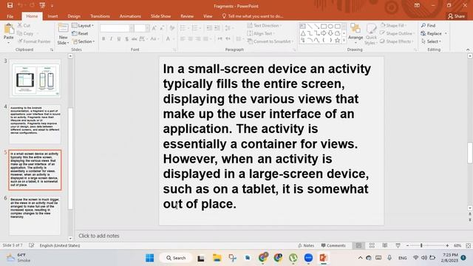Click the zoom in plus button
The image size is (473, 266).
[447, 245]
